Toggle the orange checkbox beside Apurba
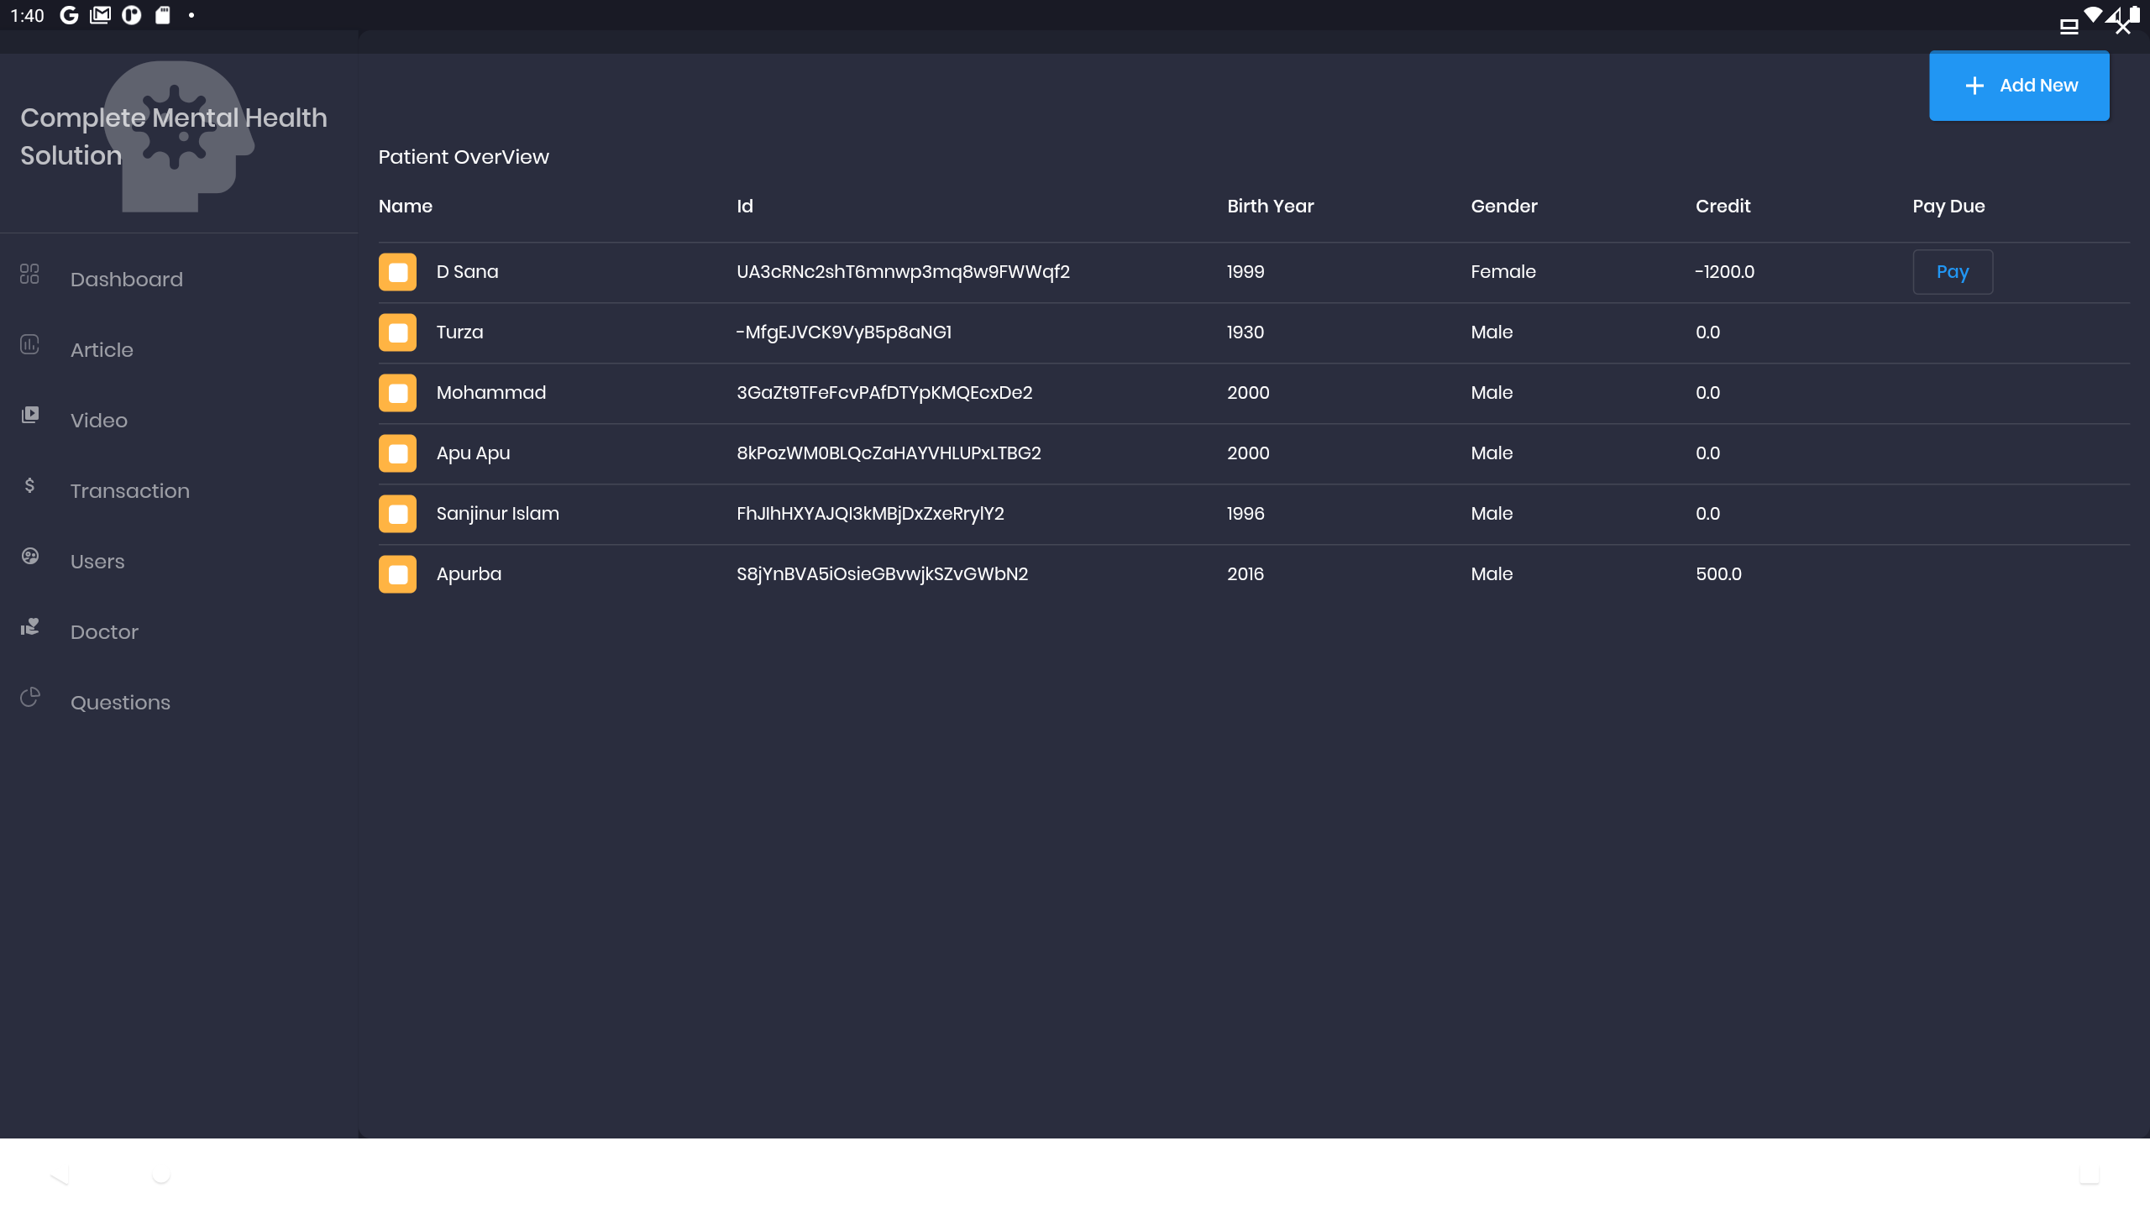This screenshot has height=1209, width=2150. [397, 574]
